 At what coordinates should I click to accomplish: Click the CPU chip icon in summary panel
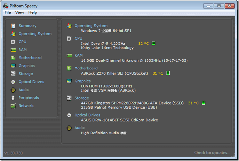click(69, 39)
